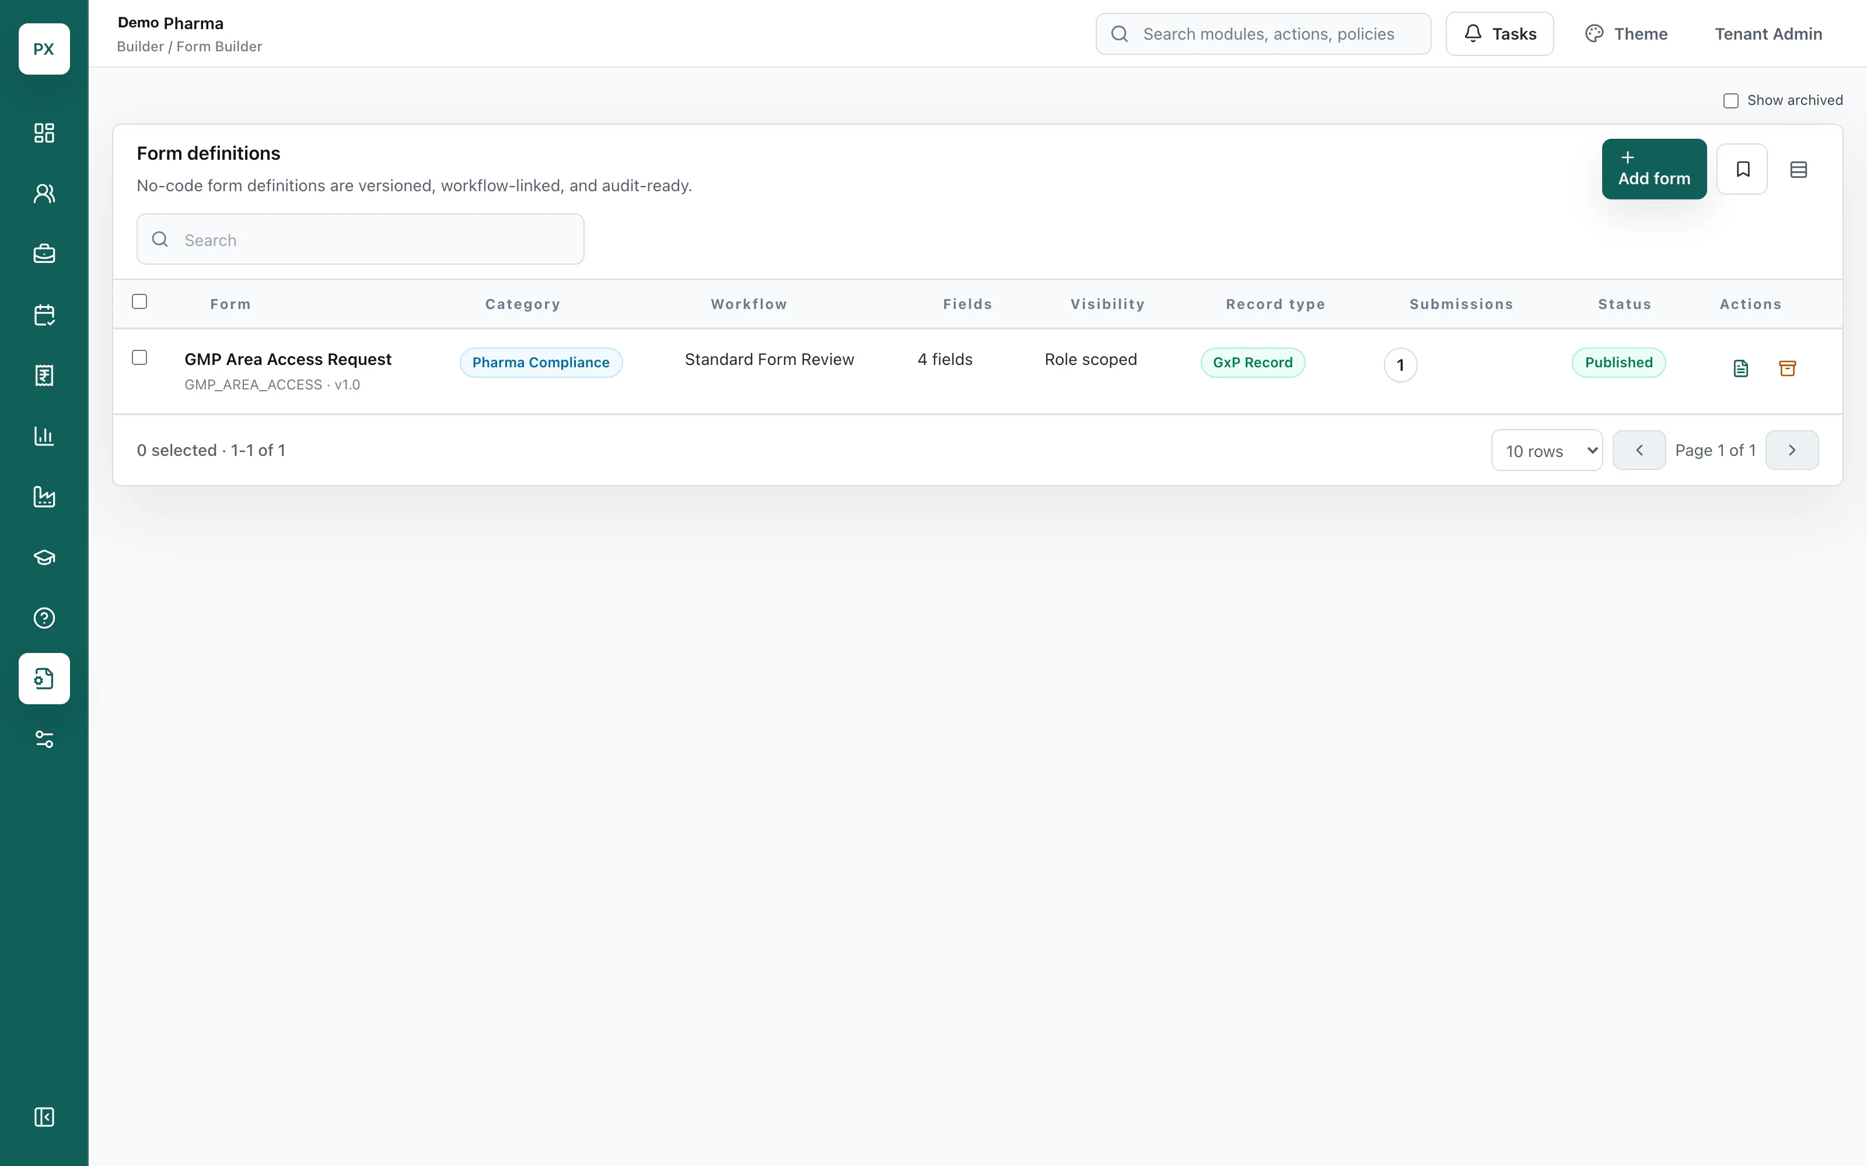Click the global search modules field
Viewport: 1867px width, 1166px height.
1263,34
